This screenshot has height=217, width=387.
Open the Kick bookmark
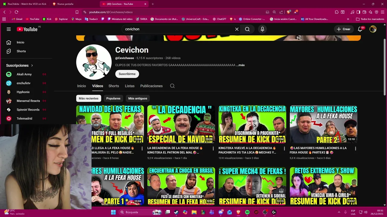coord(47,19)
